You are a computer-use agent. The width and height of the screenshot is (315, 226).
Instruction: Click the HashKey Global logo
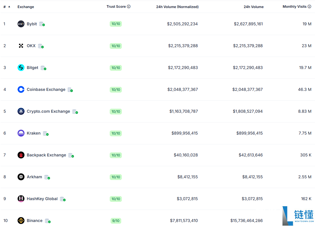21,199
